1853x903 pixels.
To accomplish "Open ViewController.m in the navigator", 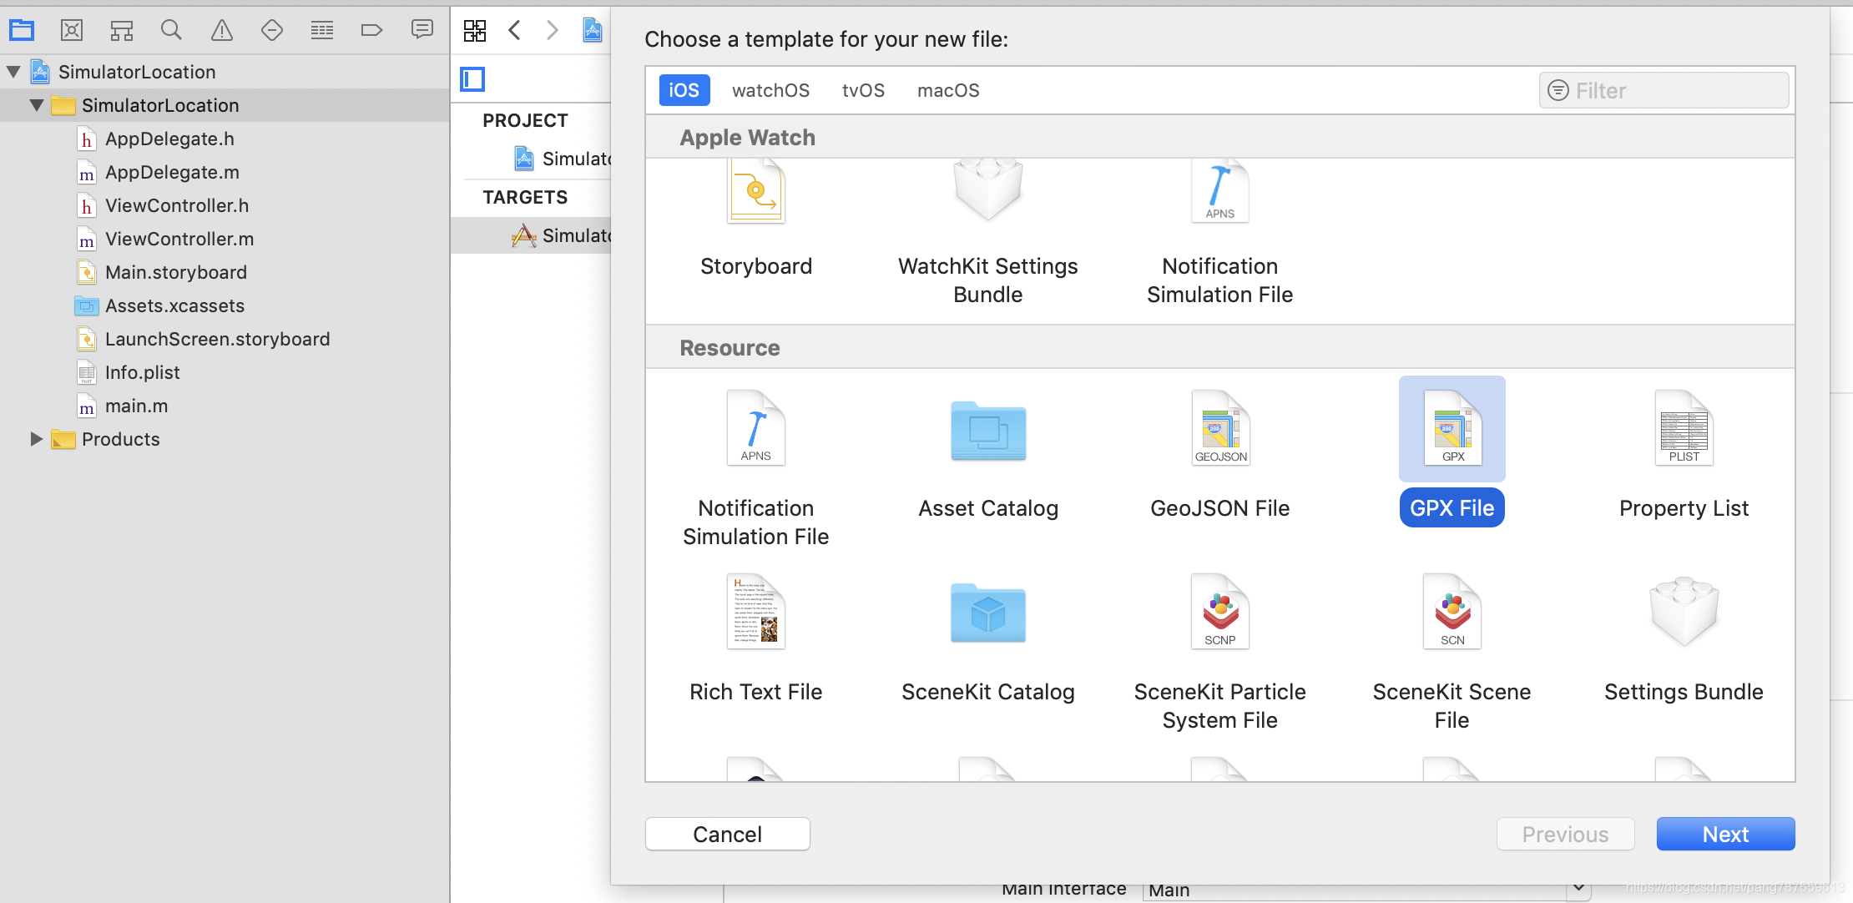I will (x=179, y=239).
